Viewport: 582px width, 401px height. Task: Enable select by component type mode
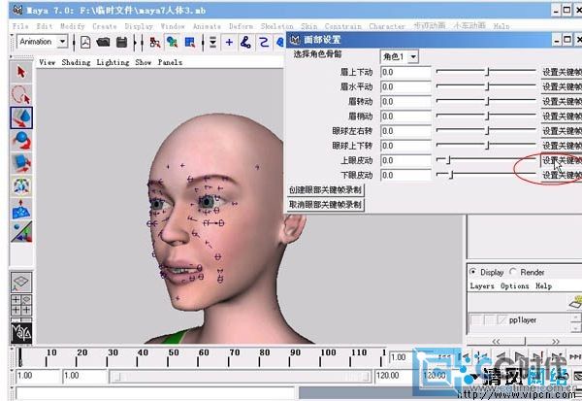click(x=190, y=42)
